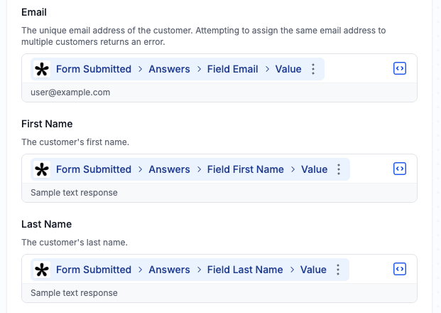
Task: Open three-dot menu on First Name pill
Action: tap(339, 169)
